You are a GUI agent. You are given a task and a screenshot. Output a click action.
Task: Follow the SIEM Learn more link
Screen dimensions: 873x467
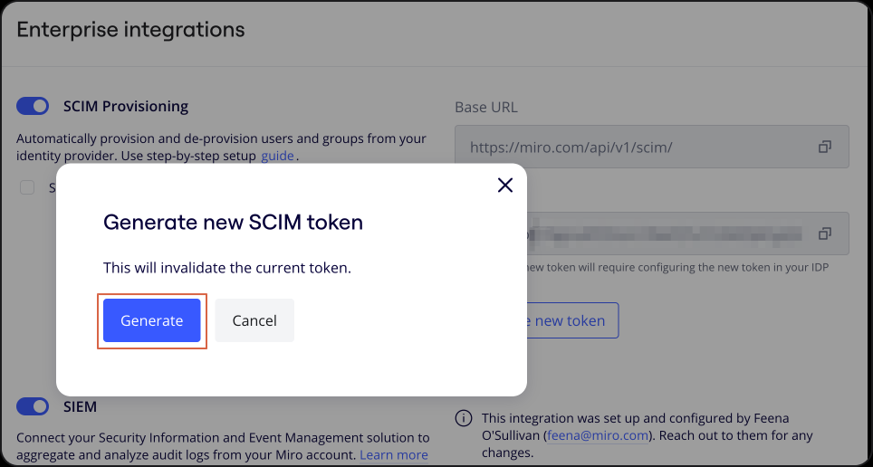[x=394, y=454]
